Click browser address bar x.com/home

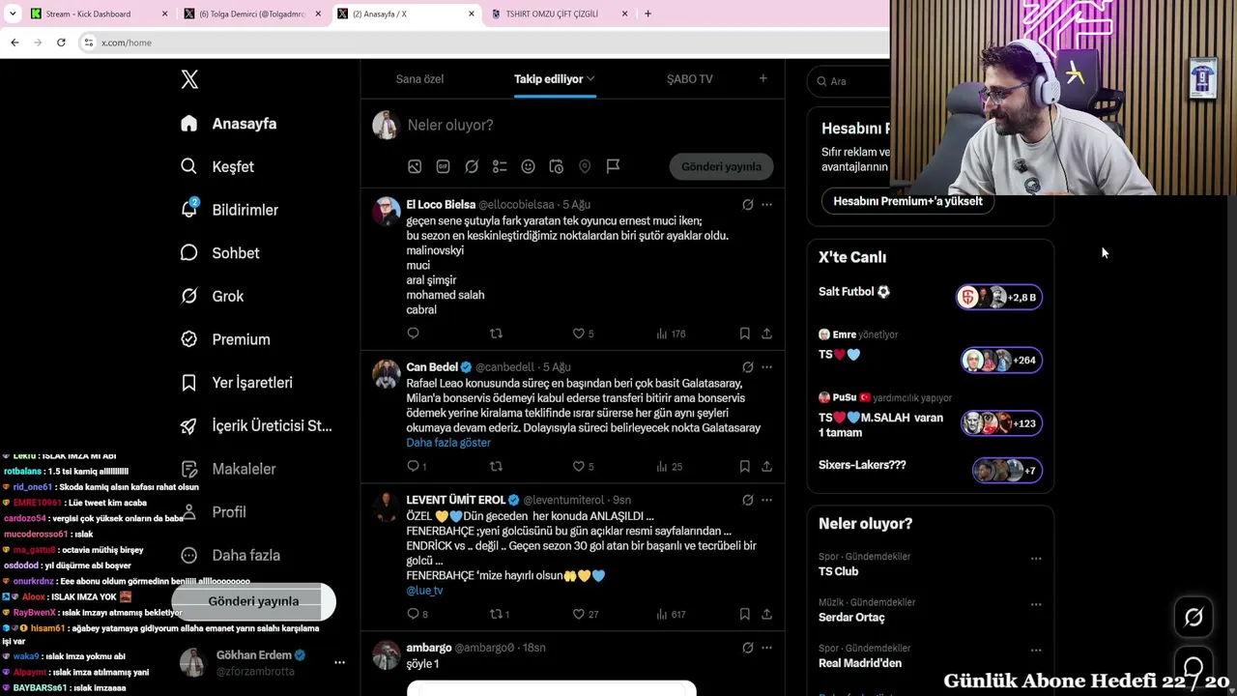[127, 43]
